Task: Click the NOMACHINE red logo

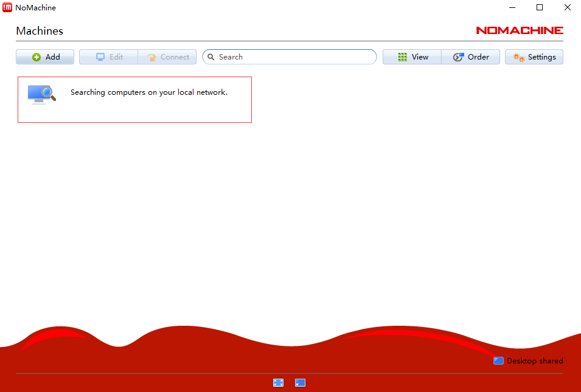Action: [519, 30]
